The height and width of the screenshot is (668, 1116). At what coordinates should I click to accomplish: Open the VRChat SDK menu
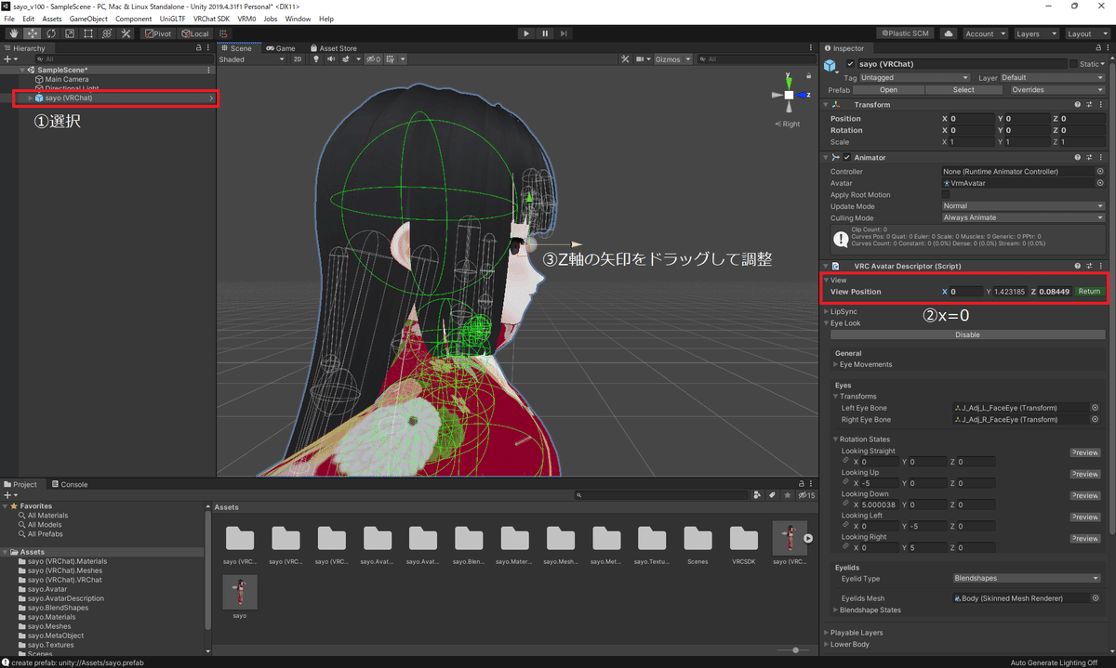tap(211, 19)
